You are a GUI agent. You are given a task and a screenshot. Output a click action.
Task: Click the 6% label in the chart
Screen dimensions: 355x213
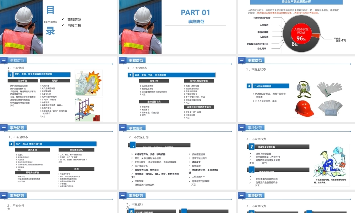pyautogui.click(x=295, y=44)
